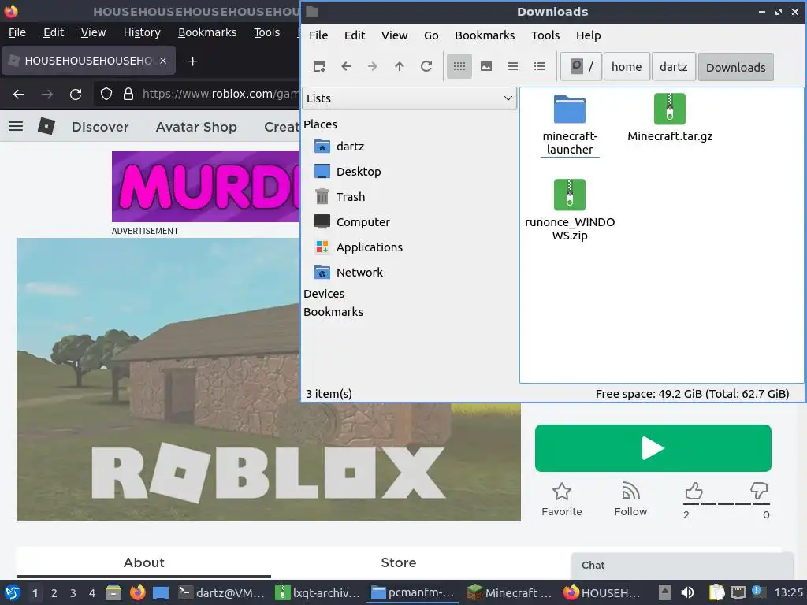Open Firefox History menu
807x605 pixels.
pyautogui.click(x=142, y=32)
